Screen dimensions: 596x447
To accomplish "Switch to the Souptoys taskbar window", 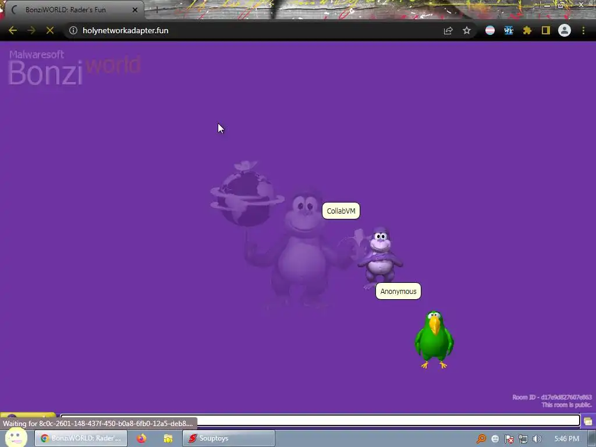I will [228, 438].
